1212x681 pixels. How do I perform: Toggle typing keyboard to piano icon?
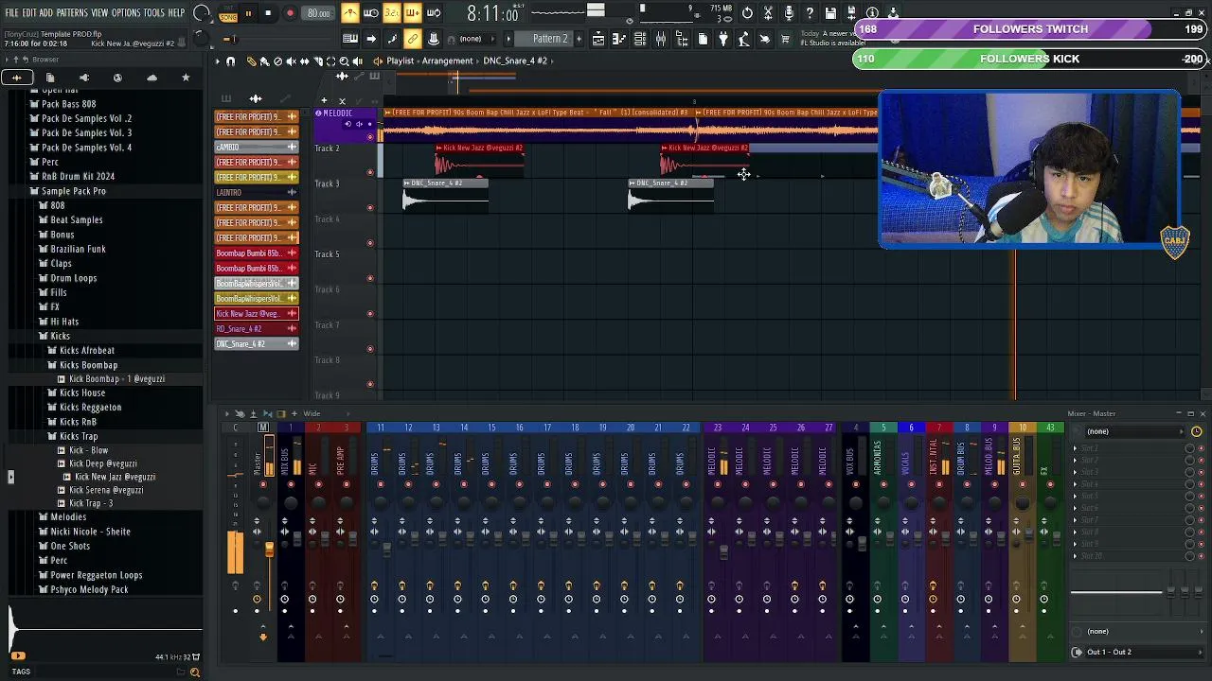(x=349, y=39)
